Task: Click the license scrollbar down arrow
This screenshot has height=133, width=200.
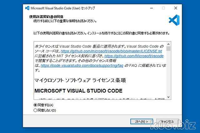Action: 168,97
